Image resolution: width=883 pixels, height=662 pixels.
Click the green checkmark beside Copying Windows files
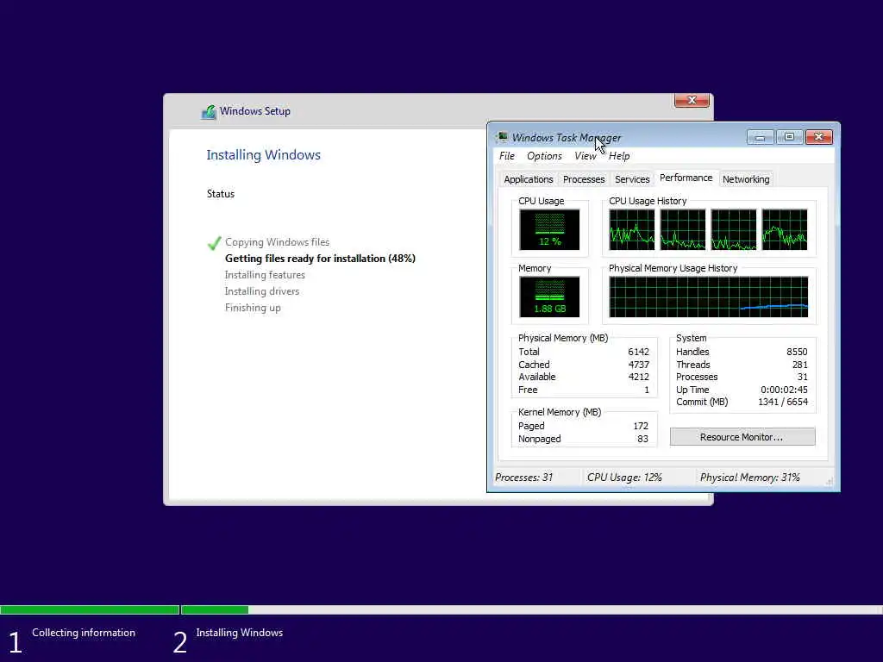point(214,242)
